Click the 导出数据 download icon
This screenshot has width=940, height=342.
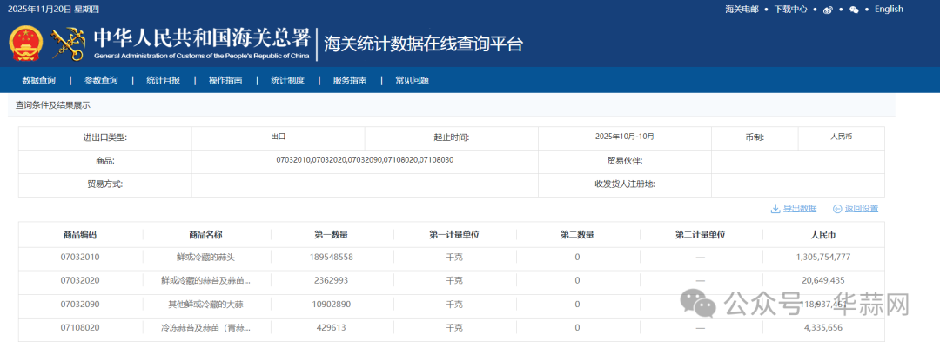click(775, 209)
